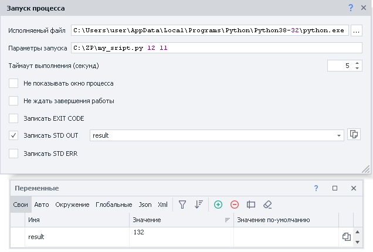This screenshot has width=373, height=252.
Task: Click the eraser clear icon
Action: [267, 205]
